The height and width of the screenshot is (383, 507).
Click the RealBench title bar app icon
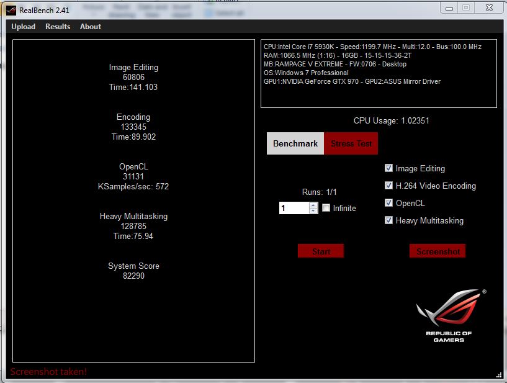click(11, 11)
